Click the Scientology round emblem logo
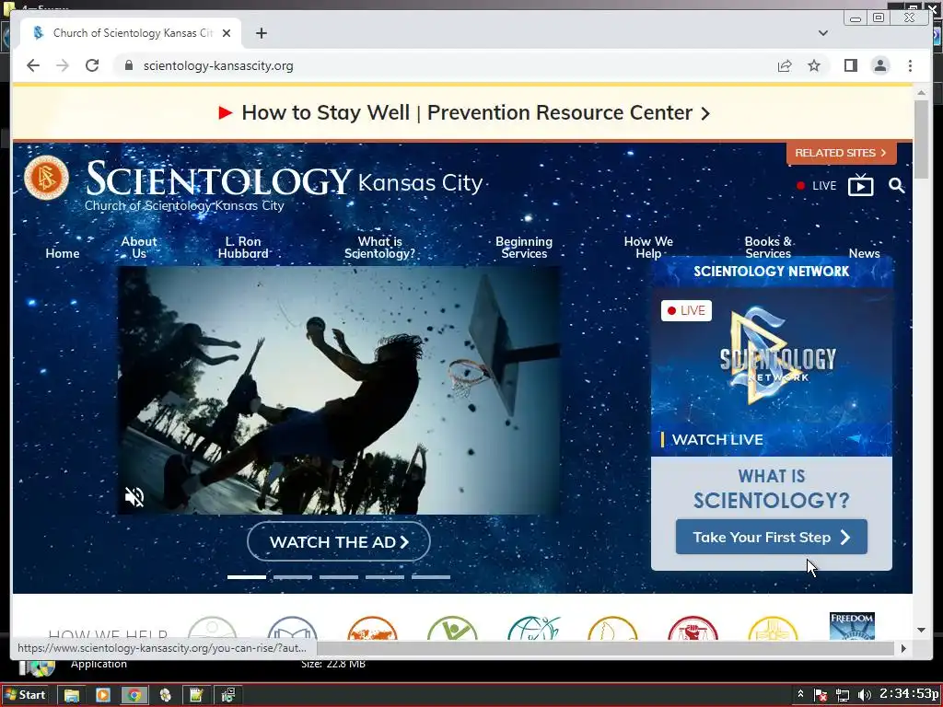The height and width of the screenshot is (707, 943). click(x=46, y=178)
